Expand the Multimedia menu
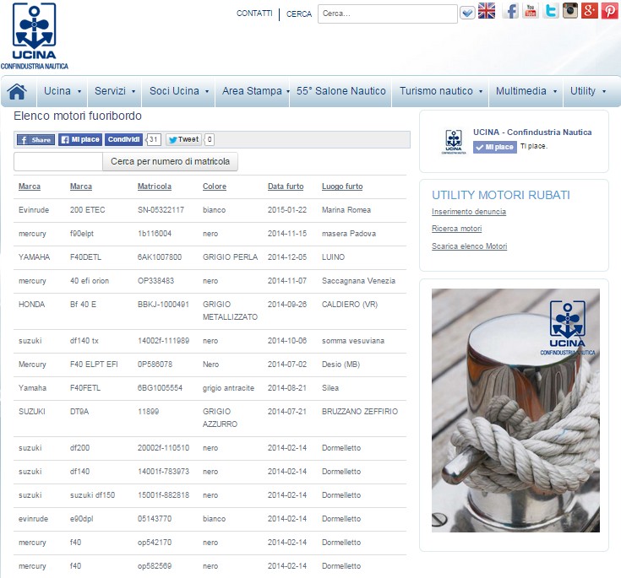This screenshot has width=621, height=578. tap(526, 91)
